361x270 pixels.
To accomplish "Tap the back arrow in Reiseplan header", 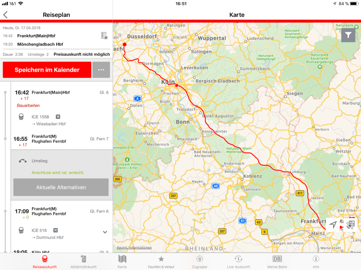I will [5, 15].
